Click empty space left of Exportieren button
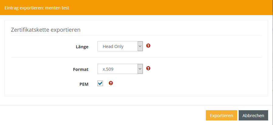Image resolution: width=273 pixels, height=125 pixels. tap(121, 115)
